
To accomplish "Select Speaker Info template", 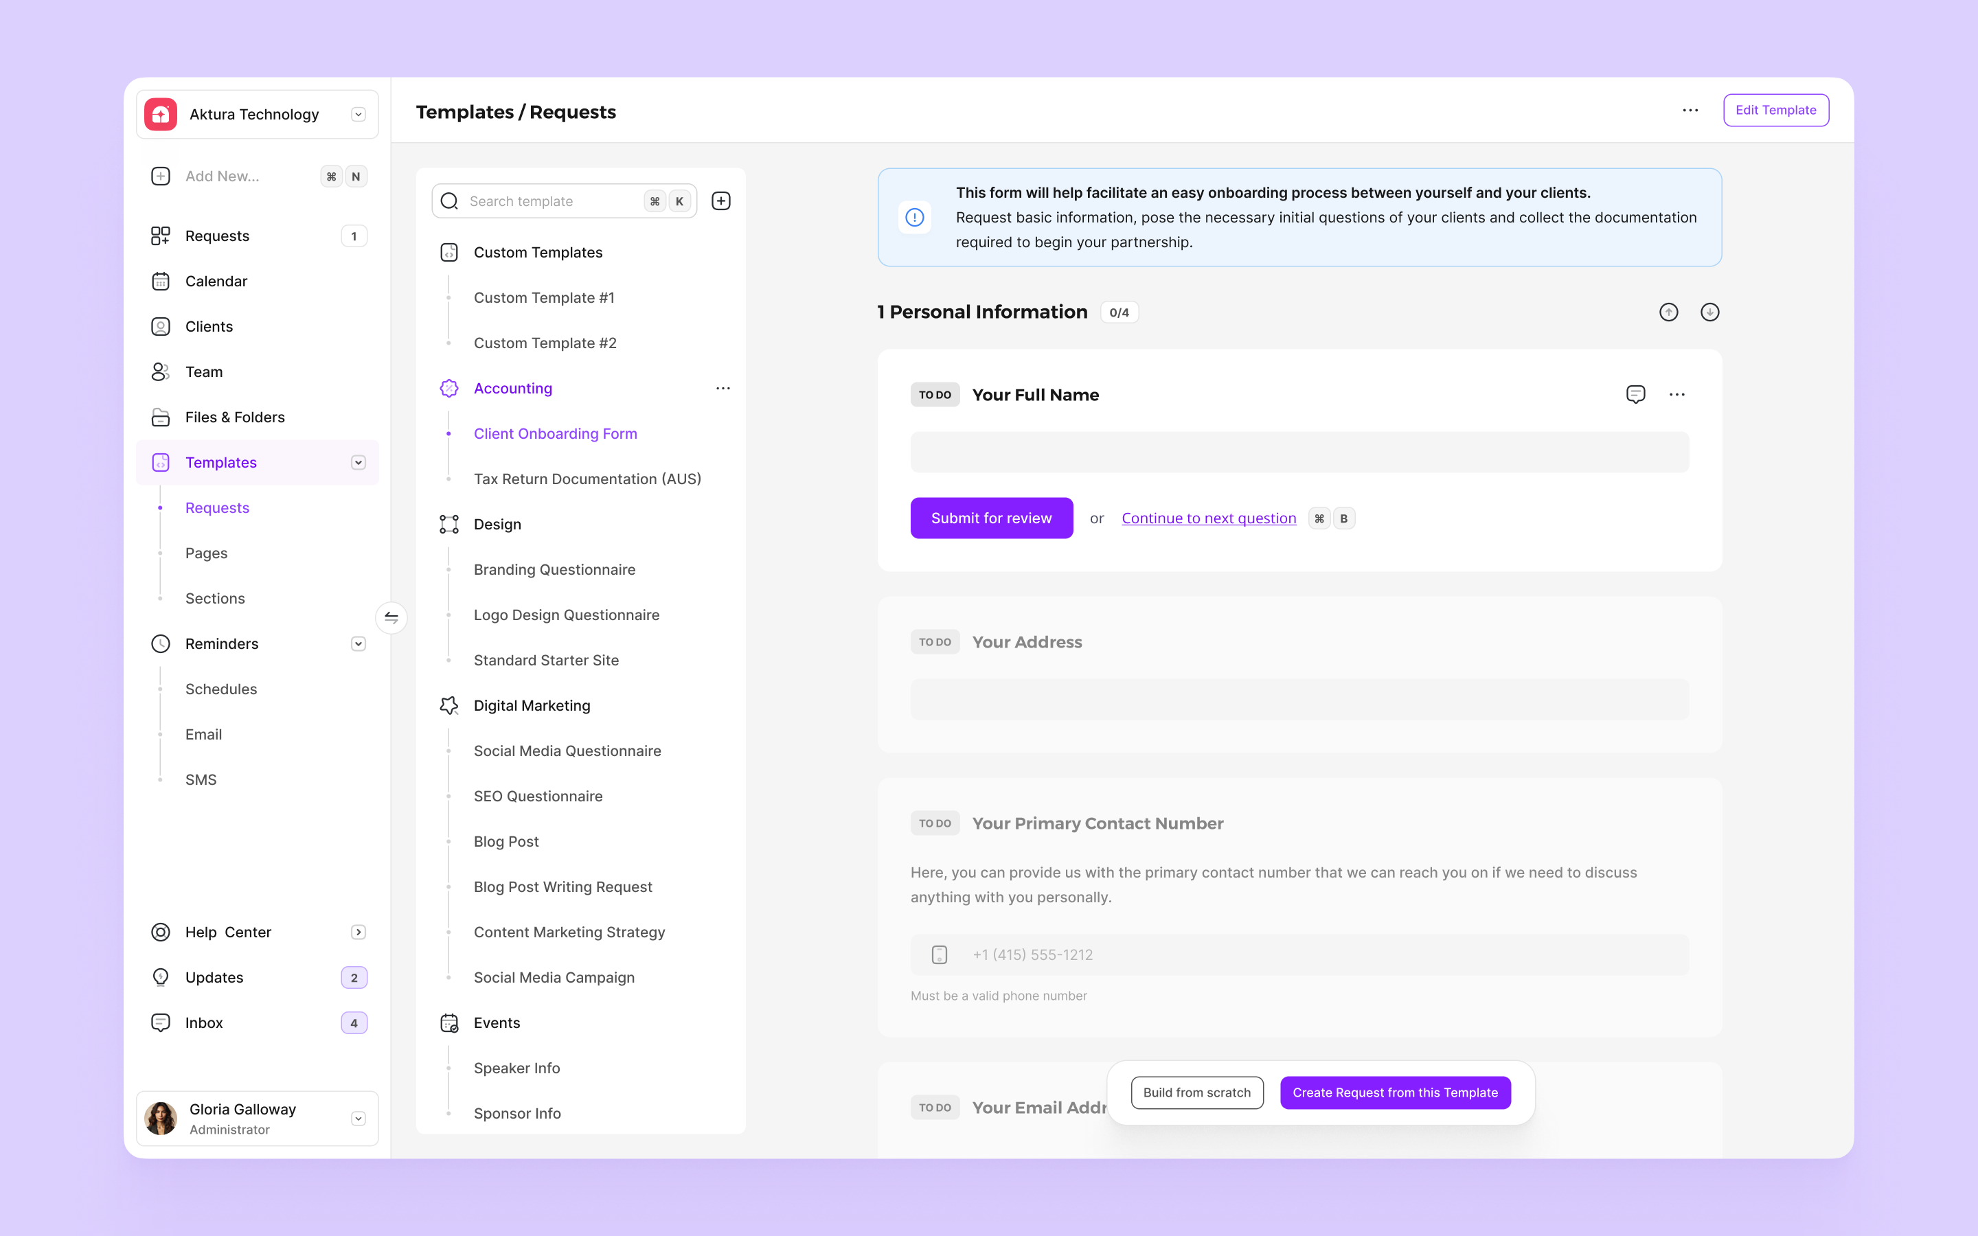I will pos(517,1068).
